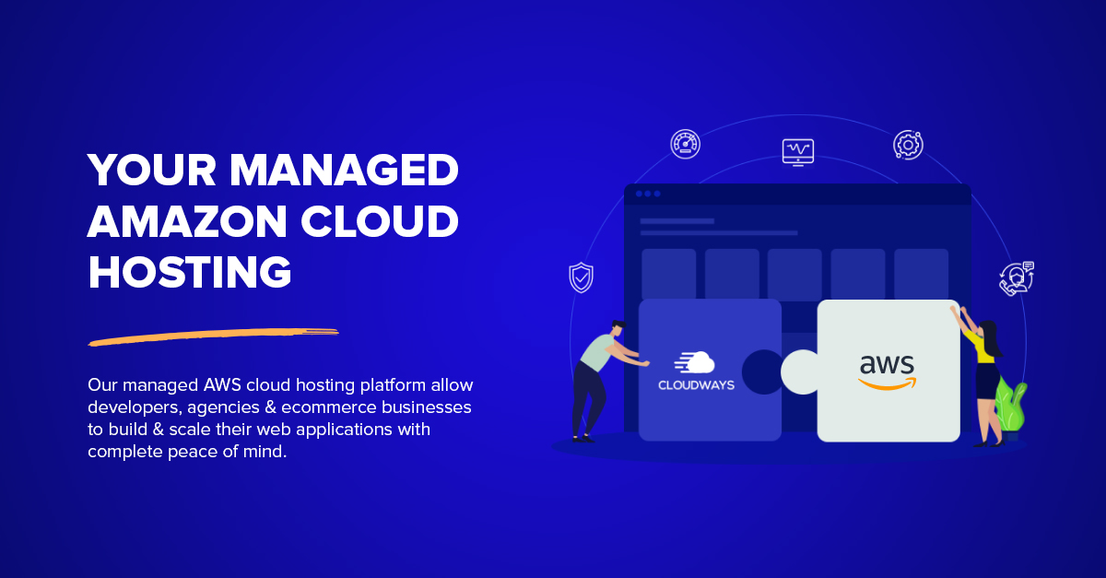Click the headline "YOUR MANAGED AMAZON CLOUD HOSTING"

(x=273, y=222)
